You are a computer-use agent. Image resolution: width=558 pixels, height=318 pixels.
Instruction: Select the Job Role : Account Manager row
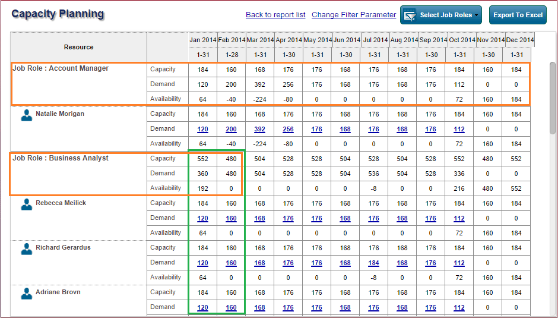tap(61, 68)
